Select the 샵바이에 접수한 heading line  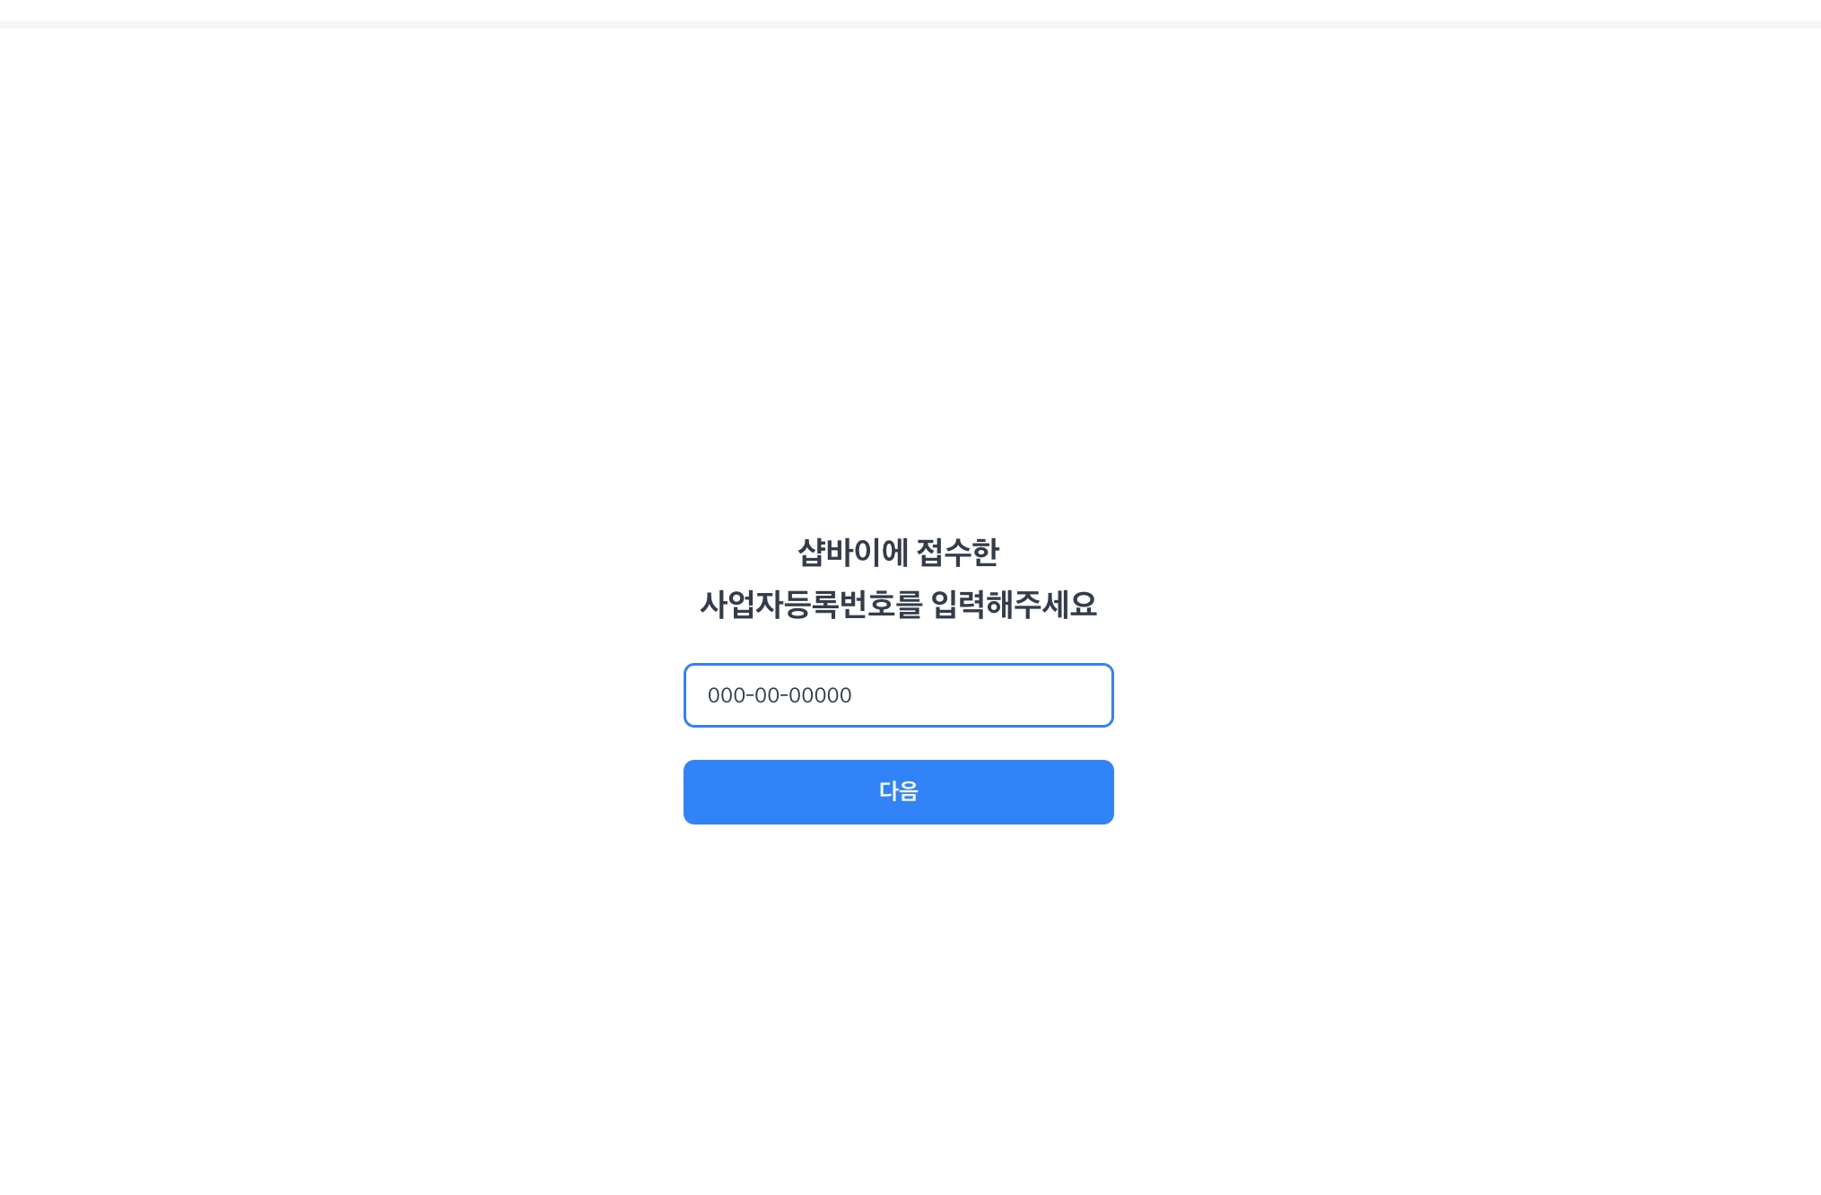click(x=898, y=552)
